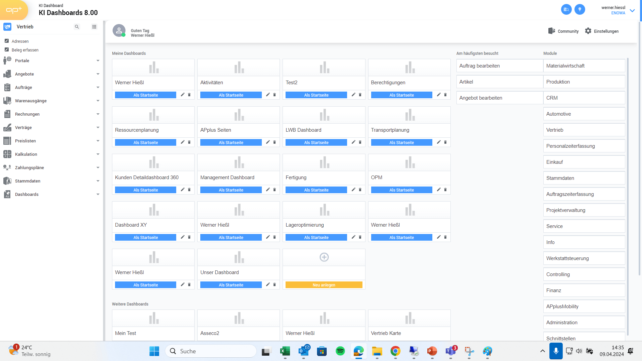The height and width of the screenshot is (361, 642).
Task: Expand the Rechnungen menu arrow
Action: 98,114
